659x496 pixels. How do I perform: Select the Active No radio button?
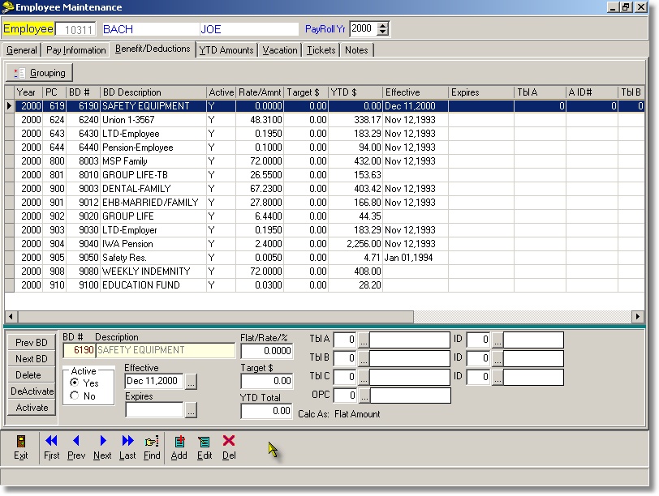(x=75, y=396)
